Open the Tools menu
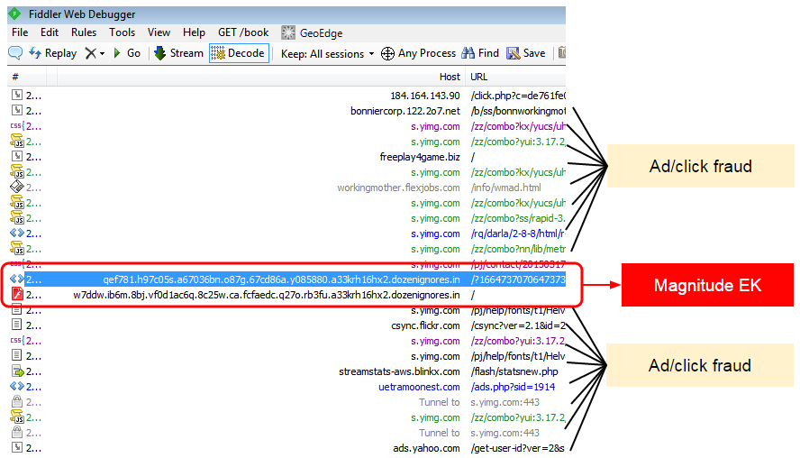 tap(122, 32)
